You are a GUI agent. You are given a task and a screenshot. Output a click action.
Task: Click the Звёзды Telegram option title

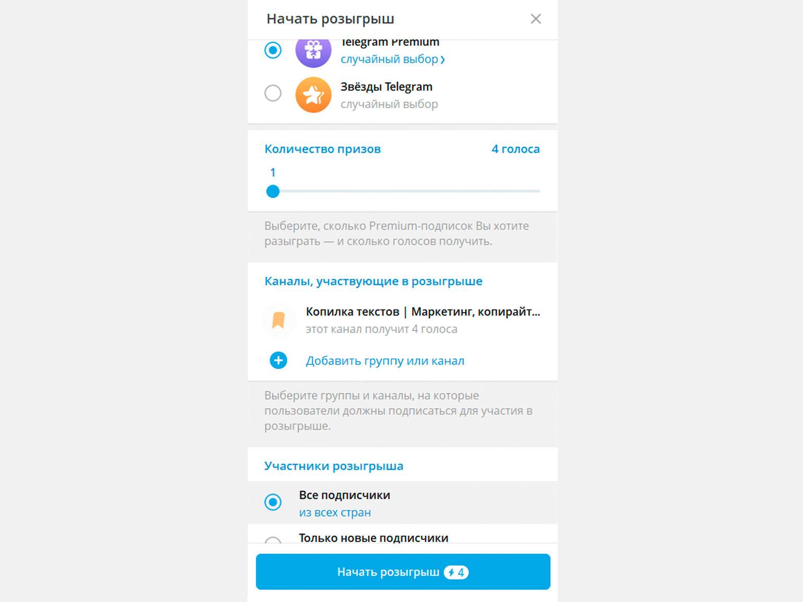click(x=386, y=87)
